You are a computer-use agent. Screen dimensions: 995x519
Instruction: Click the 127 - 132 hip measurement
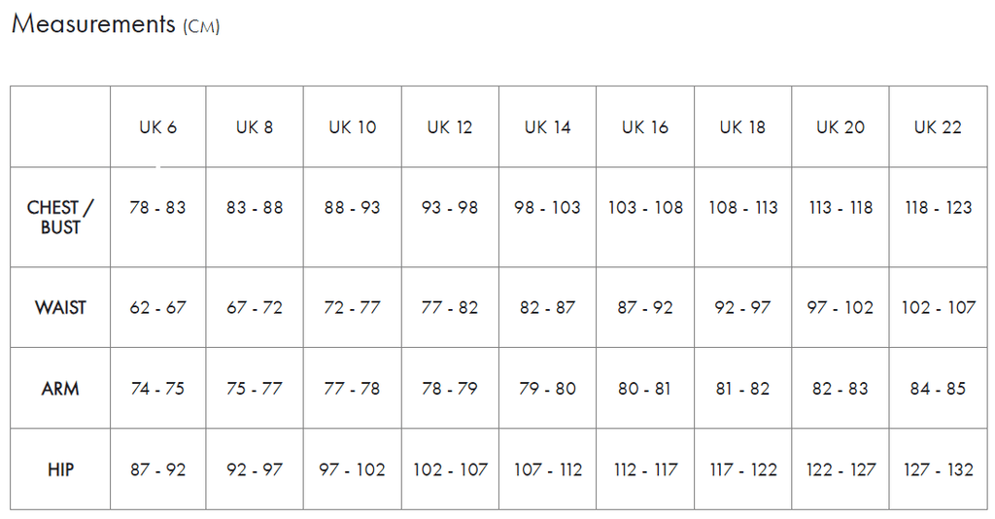click(938, 470)
